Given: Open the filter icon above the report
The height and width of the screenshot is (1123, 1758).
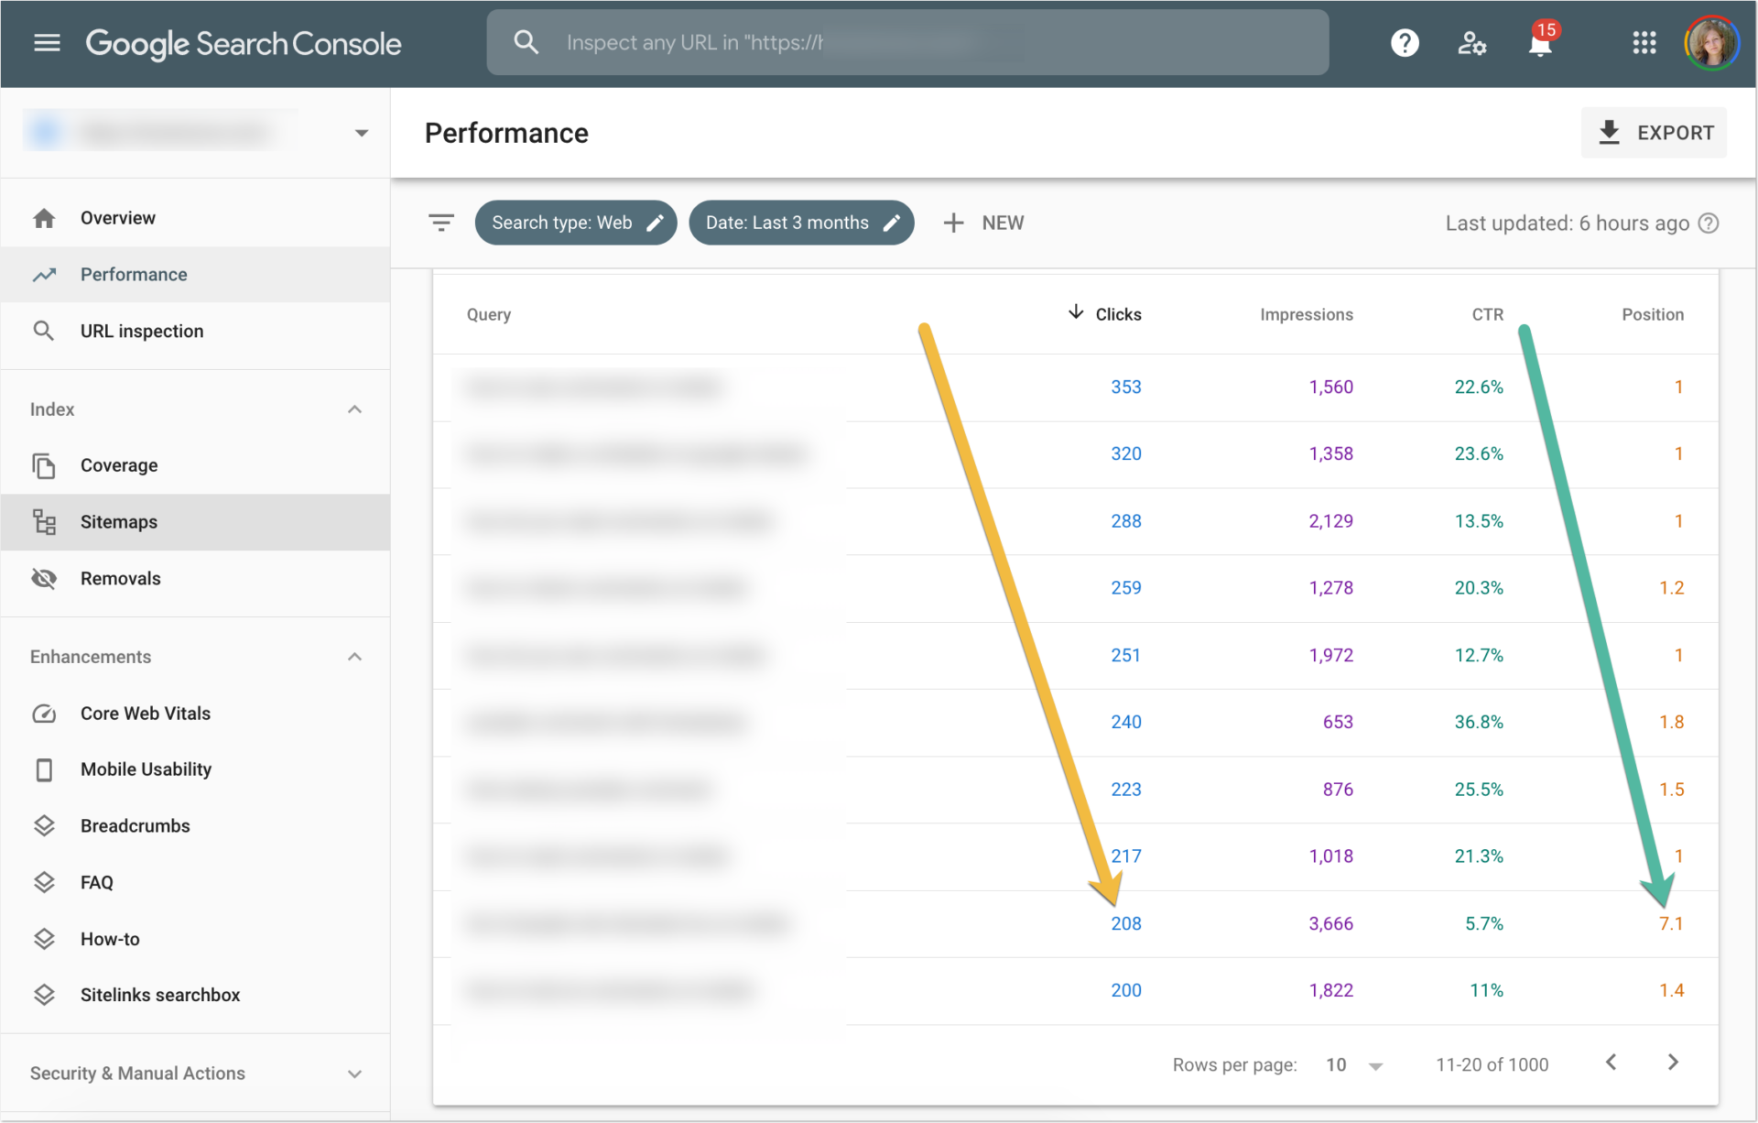Looking at the screenshot, I should coord(441,222).
